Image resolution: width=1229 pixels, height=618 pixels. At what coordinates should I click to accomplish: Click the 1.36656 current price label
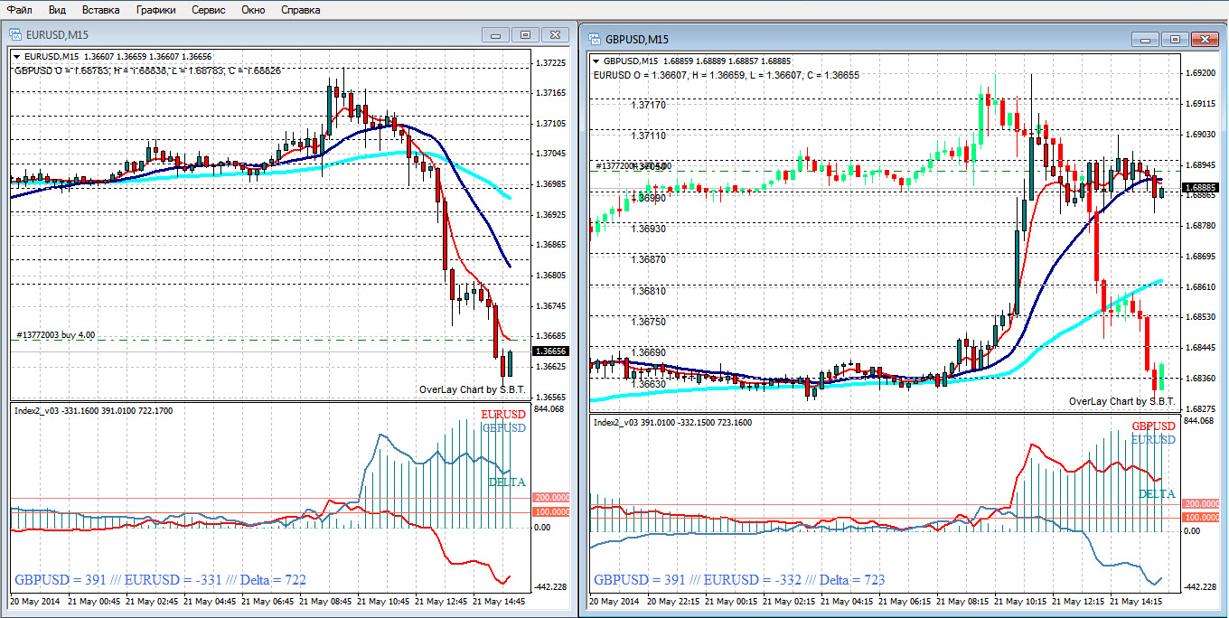(551, 351)
